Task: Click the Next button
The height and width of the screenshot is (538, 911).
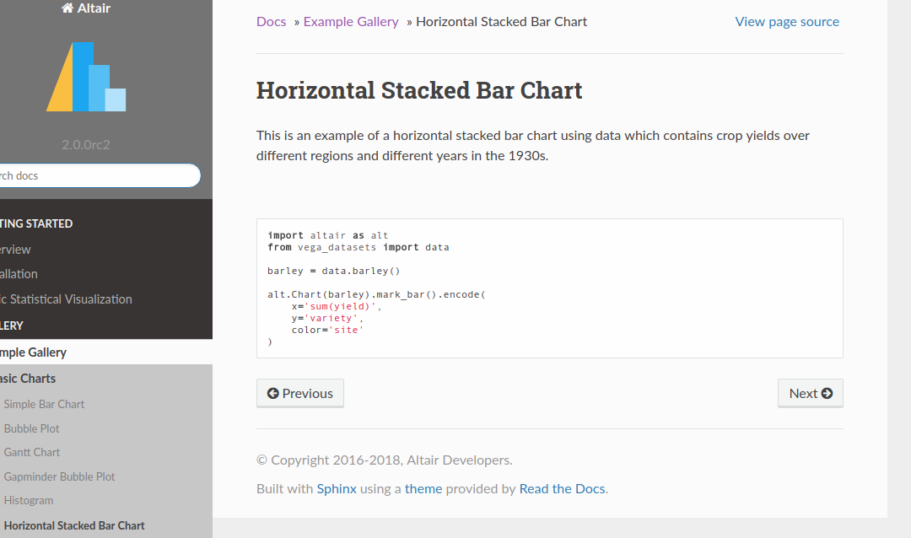Action: tap(811, 393)
